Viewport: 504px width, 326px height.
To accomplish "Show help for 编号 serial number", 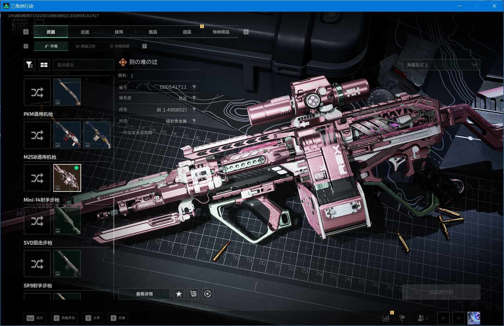I will (194, 87).
